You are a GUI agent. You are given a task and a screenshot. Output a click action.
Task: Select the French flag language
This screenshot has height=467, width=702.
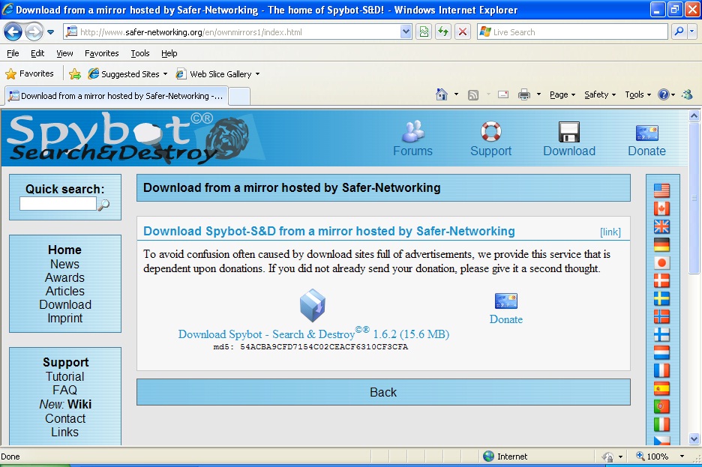(x=661, y=370)
